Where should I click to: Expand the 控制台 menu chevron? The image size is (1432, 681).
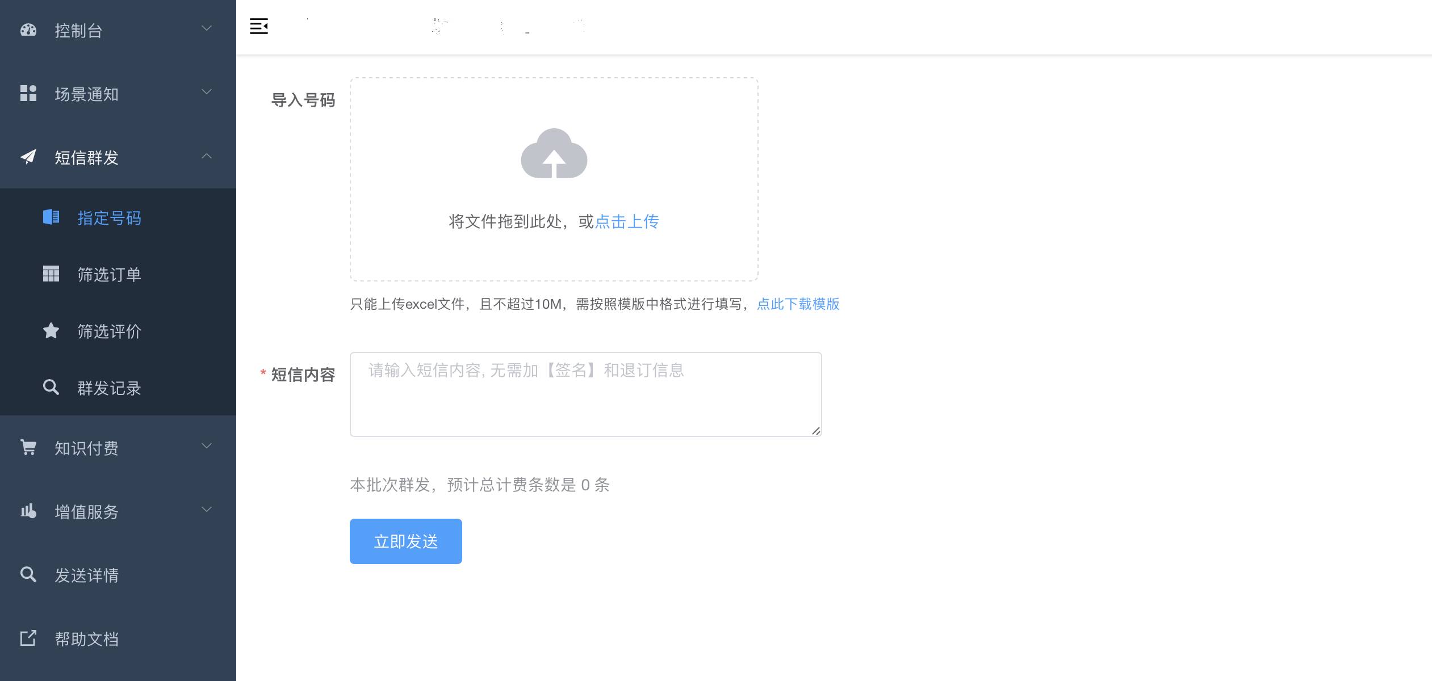[207, 28]
